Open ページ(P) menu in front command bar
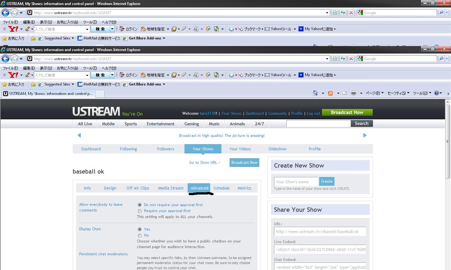This screenshot has height=270, width=451. click(x=375, y=93)
